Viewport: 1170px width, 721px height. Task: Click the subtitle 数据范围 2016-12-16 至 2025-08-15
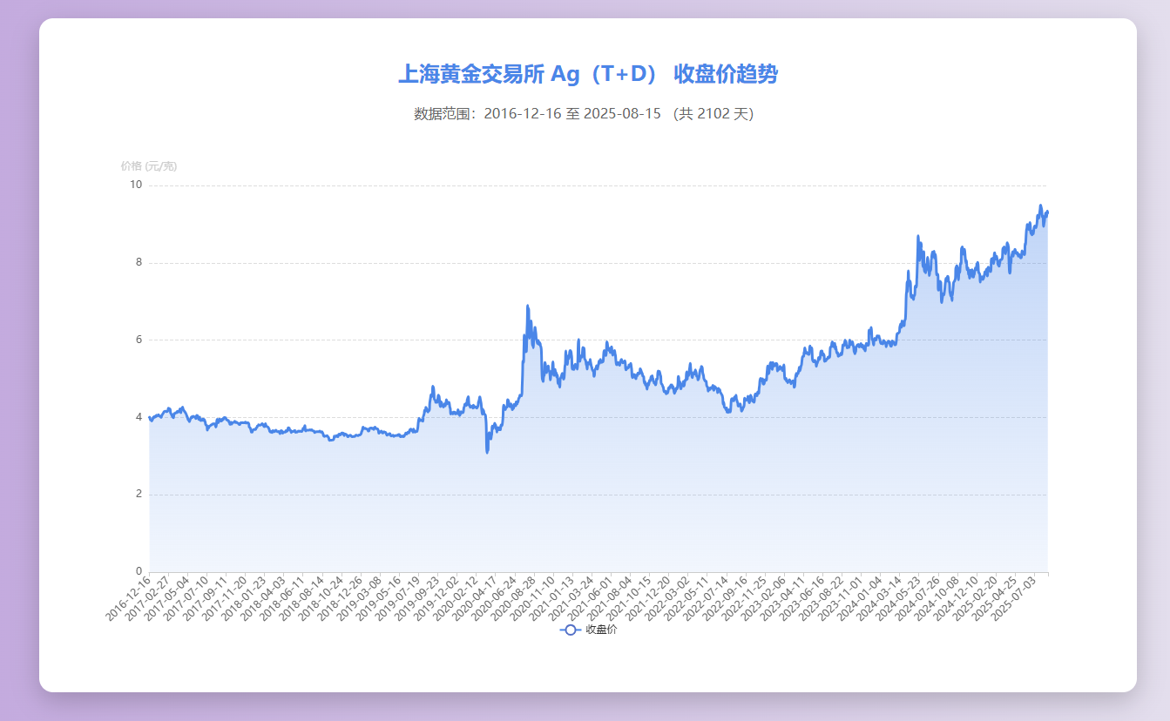pyautogui.click(x=584, y=113)
